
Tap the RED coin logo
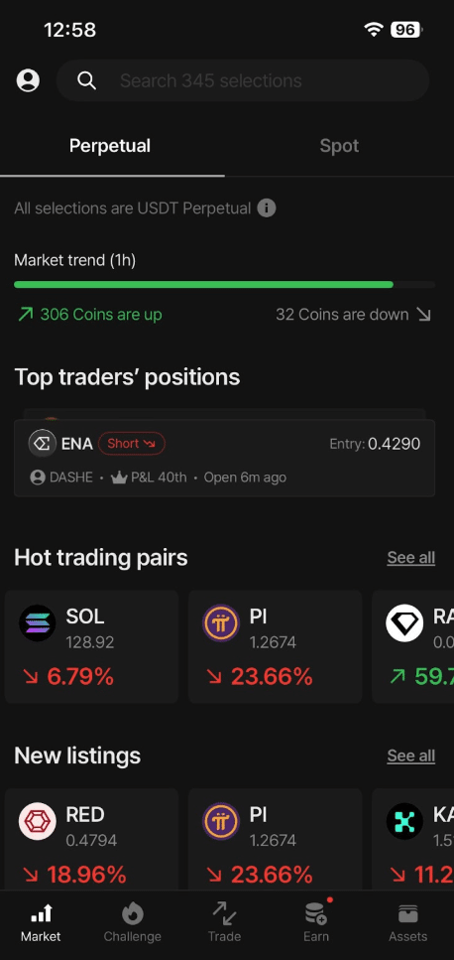pos(38,822)
